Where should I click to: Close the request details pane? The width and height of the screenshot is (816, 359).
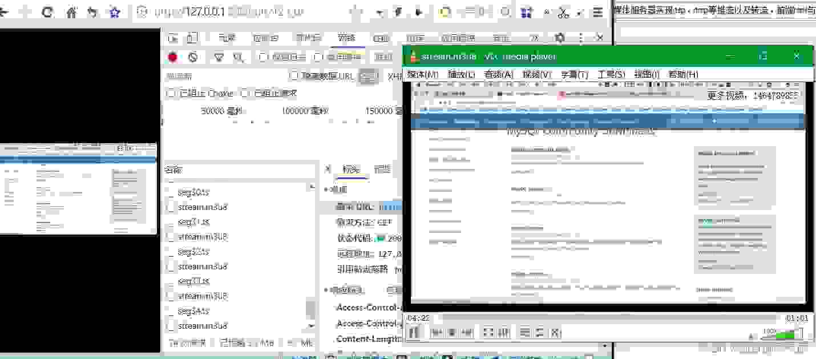(x=328, y=169)
